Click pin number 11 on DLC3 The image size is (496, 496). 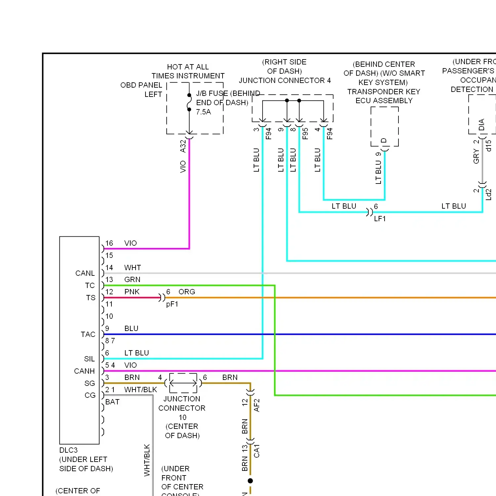(x=109, y=304)
